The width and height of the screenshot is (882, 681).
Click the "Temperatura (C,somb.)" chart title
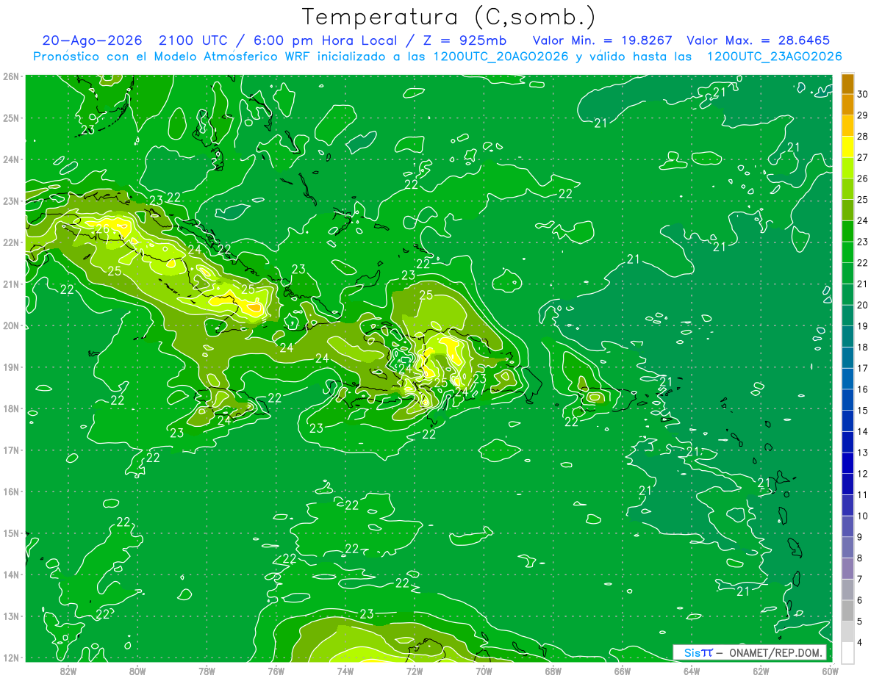448,17
